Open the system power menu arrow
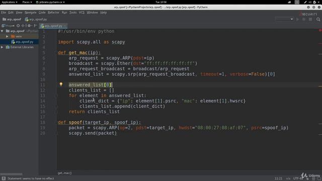The image size is (322, 181). [319, 2]
